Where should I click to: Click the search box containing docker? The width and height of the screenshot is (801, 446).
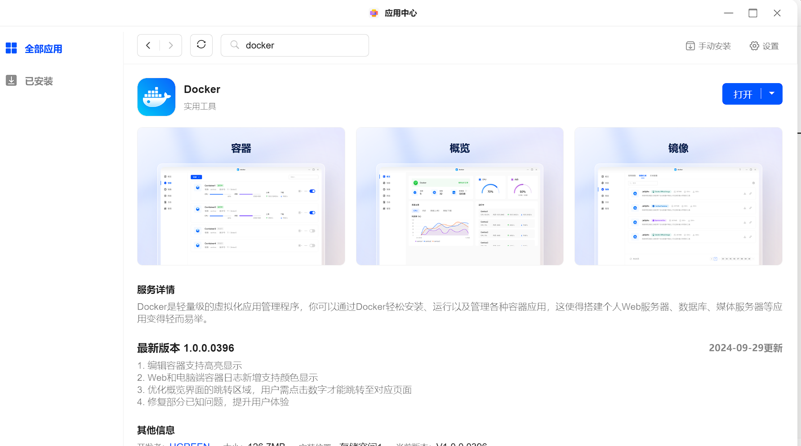295,45
